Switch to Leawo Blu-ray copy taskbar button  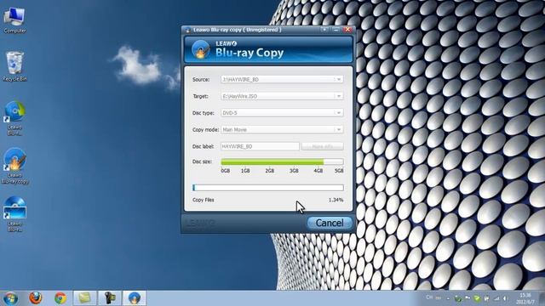pos(135,298)
